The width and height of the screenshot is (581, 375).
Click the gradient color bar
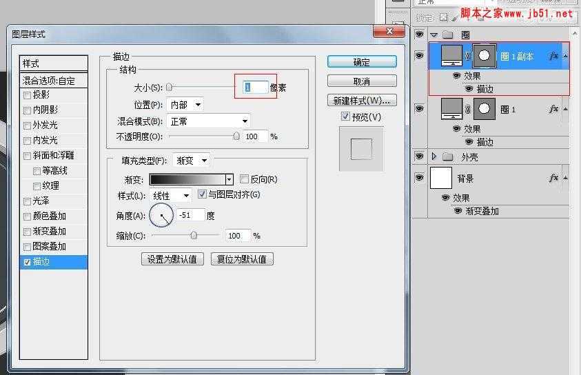coord(188,180)
